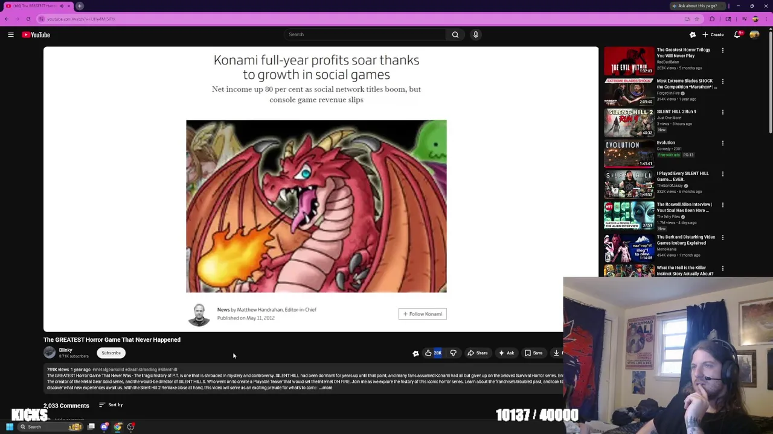Go back in the browser
The height and width of the screenshot is (434, 773).
click(x=6, y=19)
